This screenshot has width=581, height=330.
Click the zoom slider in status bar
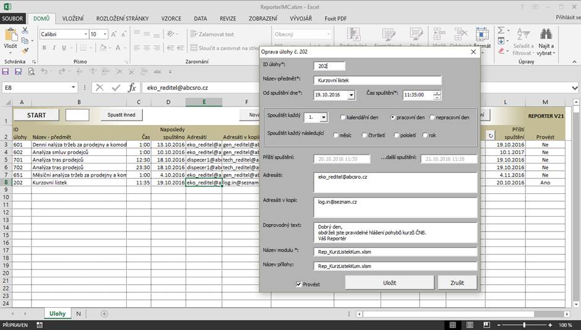(524, 325)
